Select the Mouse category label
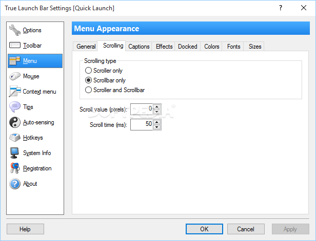The height and width of the screenshot is (241, 316). point(31,76)
